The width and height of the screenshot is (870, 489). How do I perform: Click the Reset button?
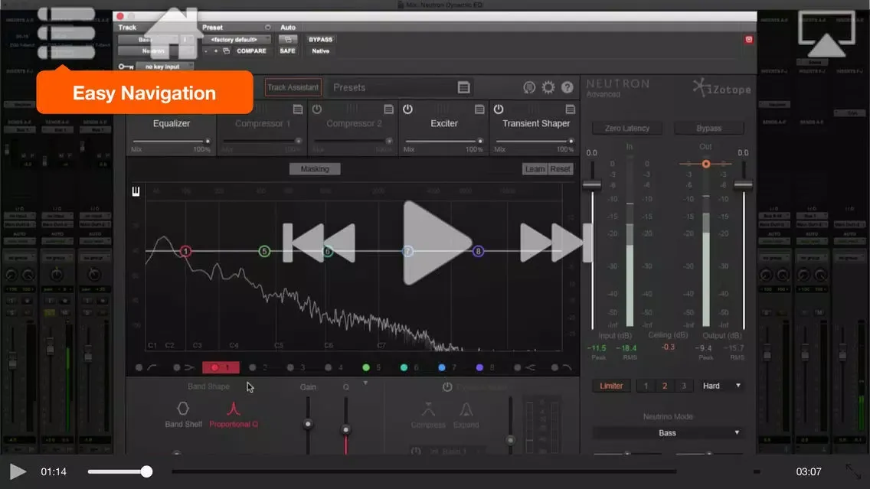[x=560, y=169]
